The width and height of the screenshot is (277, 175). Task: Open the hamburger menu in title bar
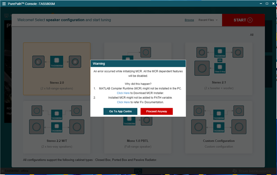pyautogui.click(x=4, y=4)
